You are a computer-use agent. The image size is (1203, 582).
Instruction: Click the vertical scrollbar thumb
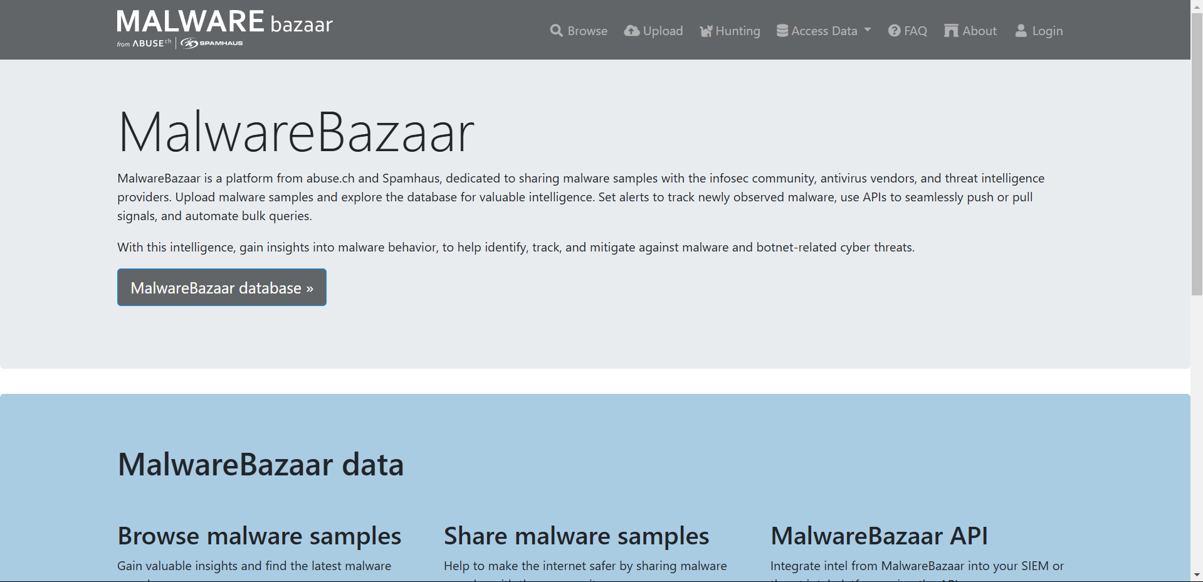(1197, 154)
